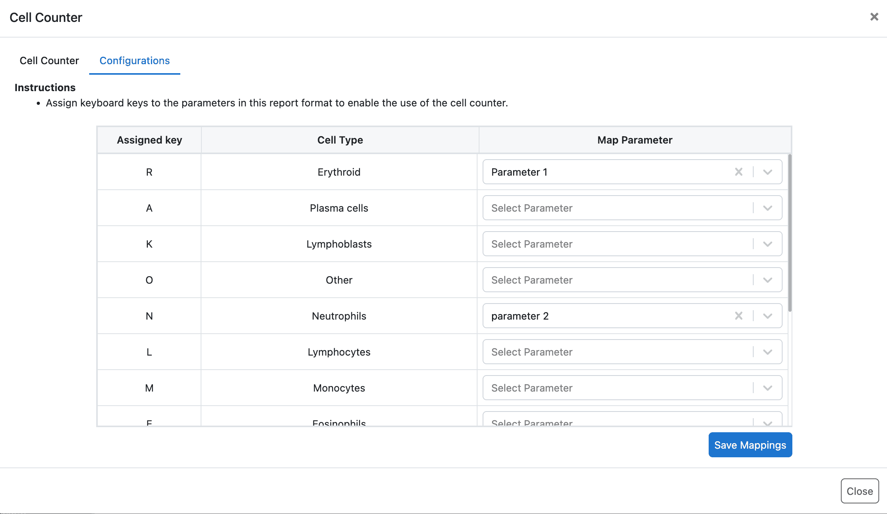
Task: Click the Plasma cells Select Parameter field
Action: coord(632,208)
